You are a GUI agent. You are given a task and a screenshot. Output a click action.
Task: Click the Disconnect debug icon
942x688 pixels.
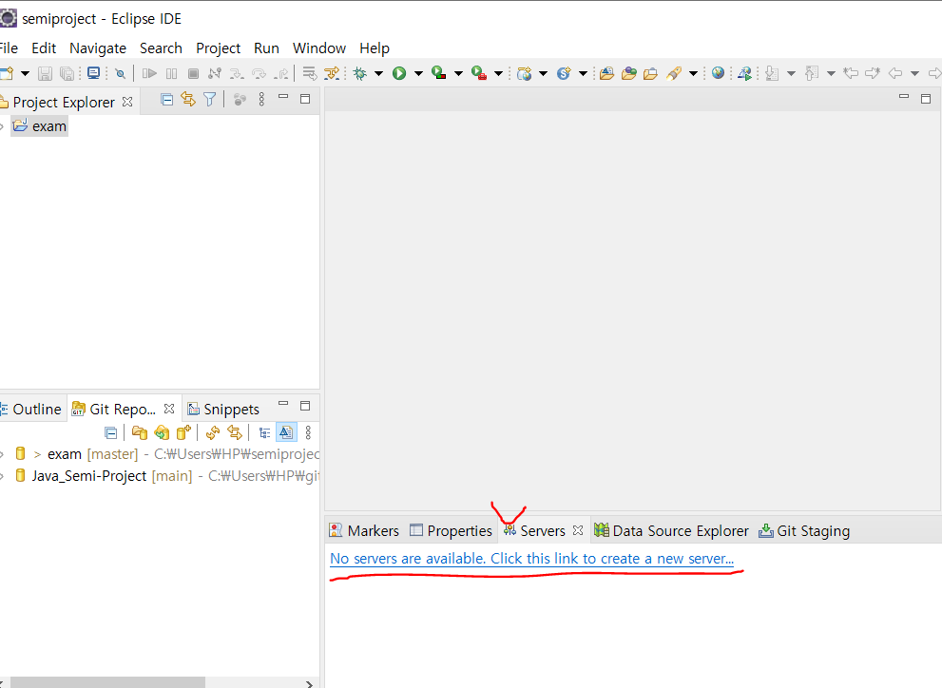pos(215,73)
